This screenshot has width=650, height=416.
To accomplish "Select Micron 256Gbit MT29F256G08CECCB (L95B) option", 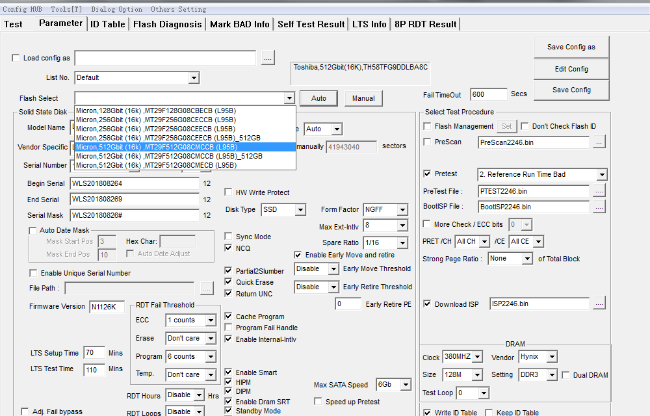I will (x=185, y=120).
